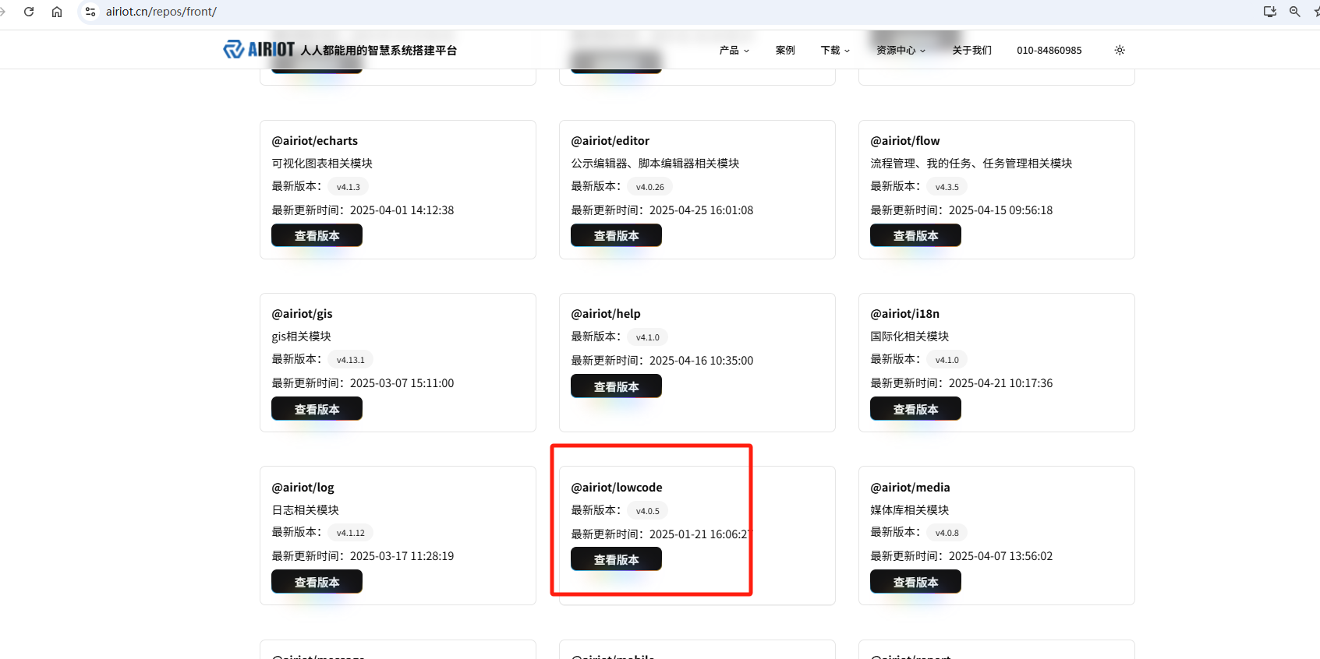Screen dimensions: 1320x659
Task: Click the phone number 010-84860985
Action: [x=1049, y=50]
